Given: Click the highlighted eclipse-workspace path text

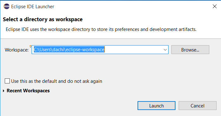Looking at the screenshot, I should [69, 50].
